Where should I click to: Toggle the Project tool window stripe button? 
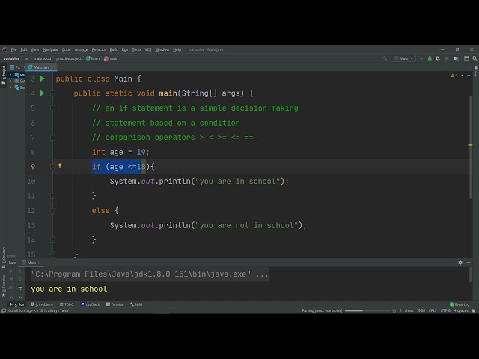pos(4,75)
